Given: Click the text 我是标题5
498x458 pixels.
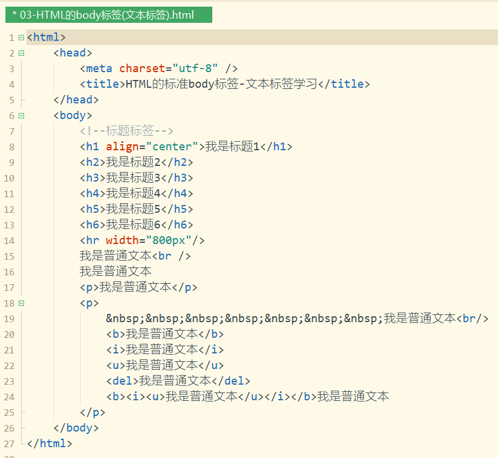Looking at the screenshot, I should [133, 209].
